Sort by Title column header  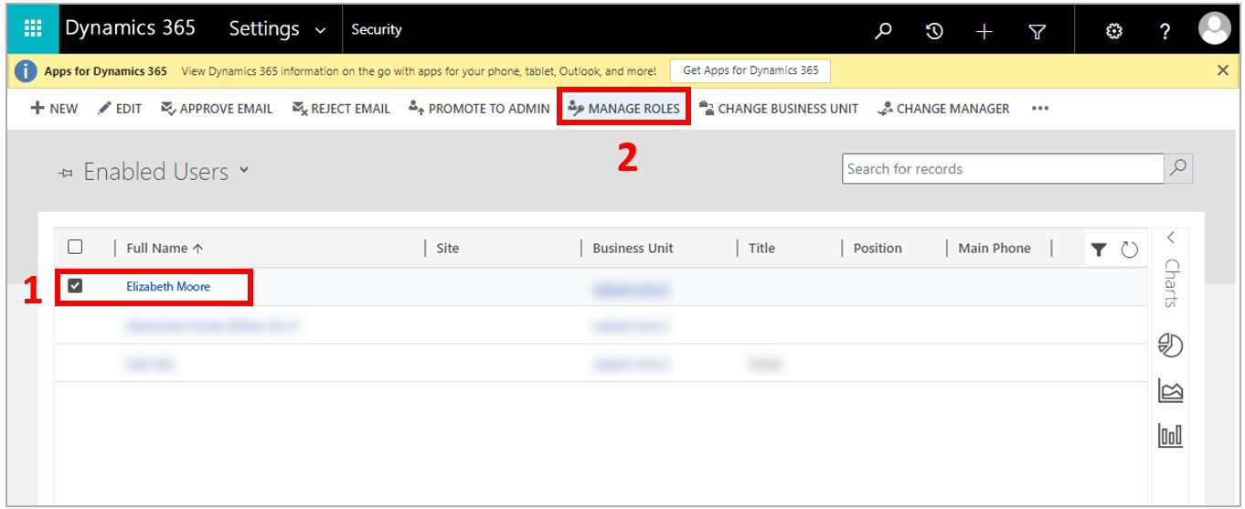761,248
